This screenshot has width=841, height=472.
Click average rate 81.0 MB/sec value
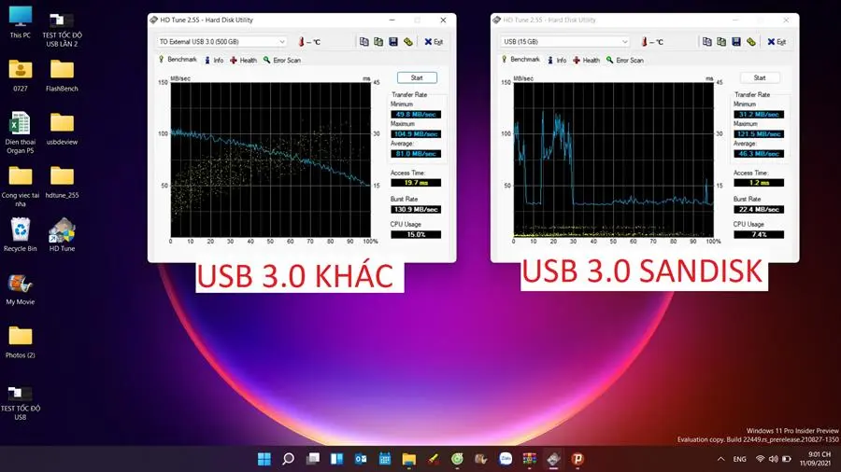click(416, 154)
